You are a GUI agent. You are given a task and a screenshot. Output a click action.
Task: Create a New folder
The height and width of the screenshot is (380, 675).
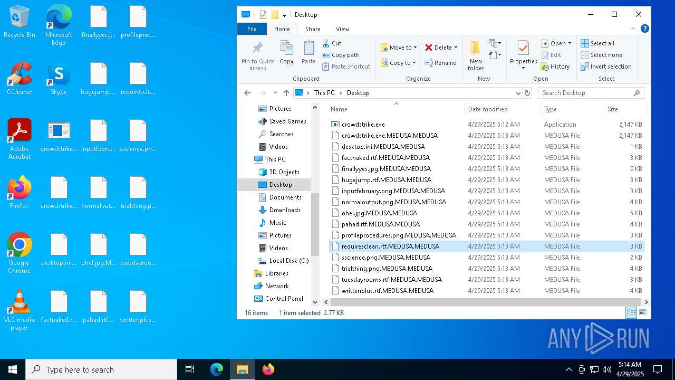[476, 55]
